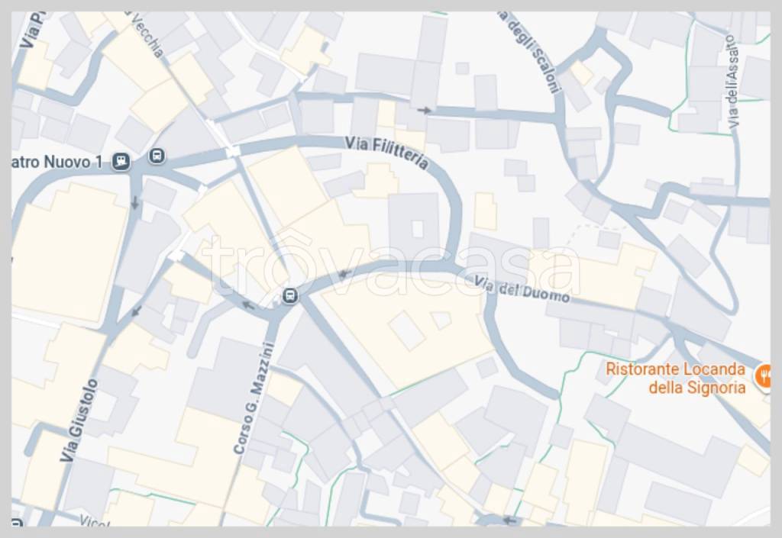Image resolution: width=782 pixels, height=538 pixels.
Task: Click the left-pointing arrow at the map's bottom edge
Action: click(x=509, y=520)
